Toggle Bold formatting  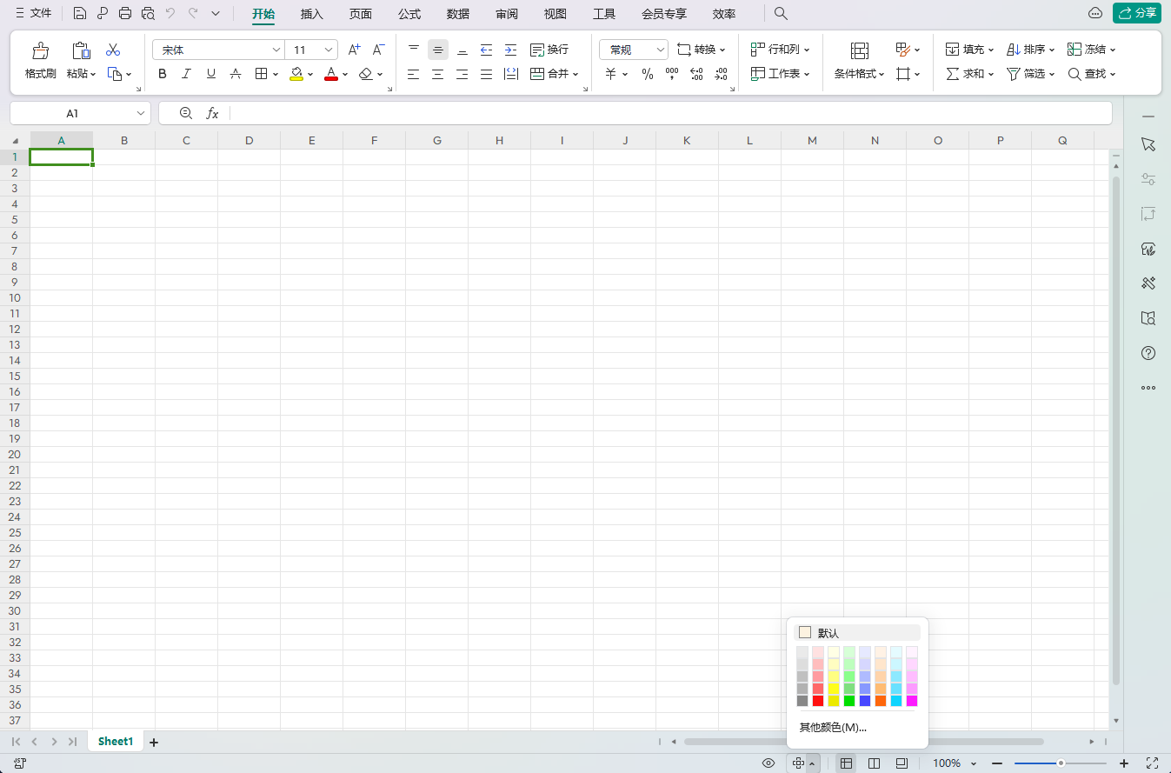163,74
